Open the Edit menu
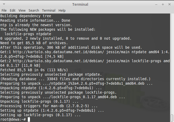This screenshot has height=122, width=174. (x=12, y=11)
